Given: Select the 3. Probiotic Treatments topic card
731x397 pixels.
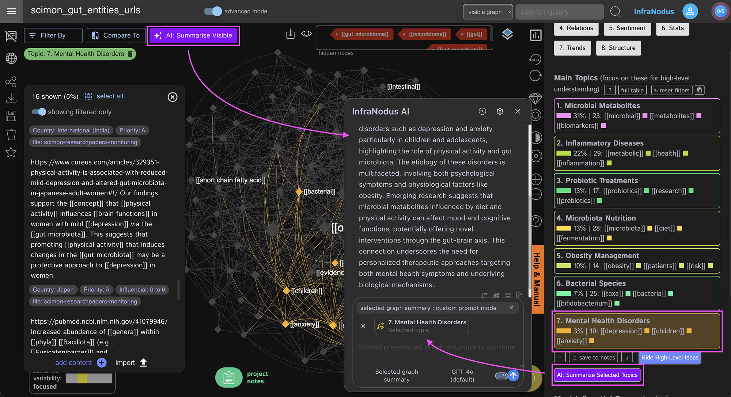Looking at the screenshot, I should click(x=637, y=191).
